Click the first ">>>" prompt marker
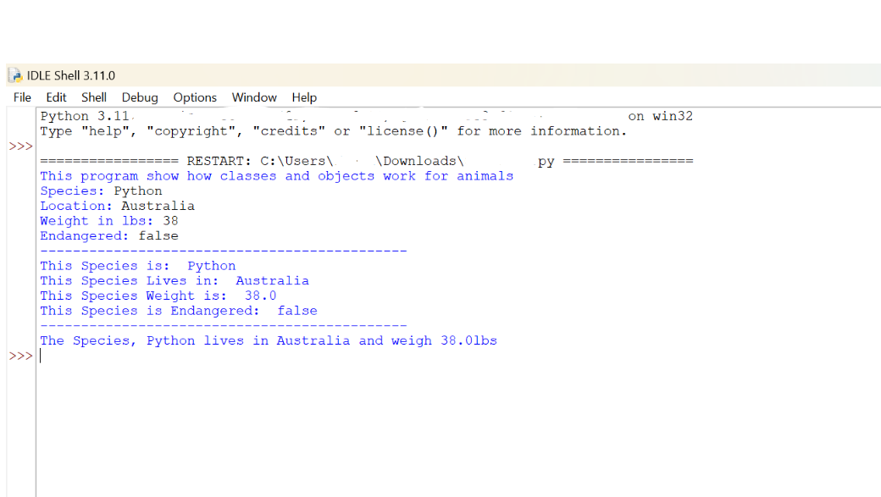 click(x=19, y=146)
